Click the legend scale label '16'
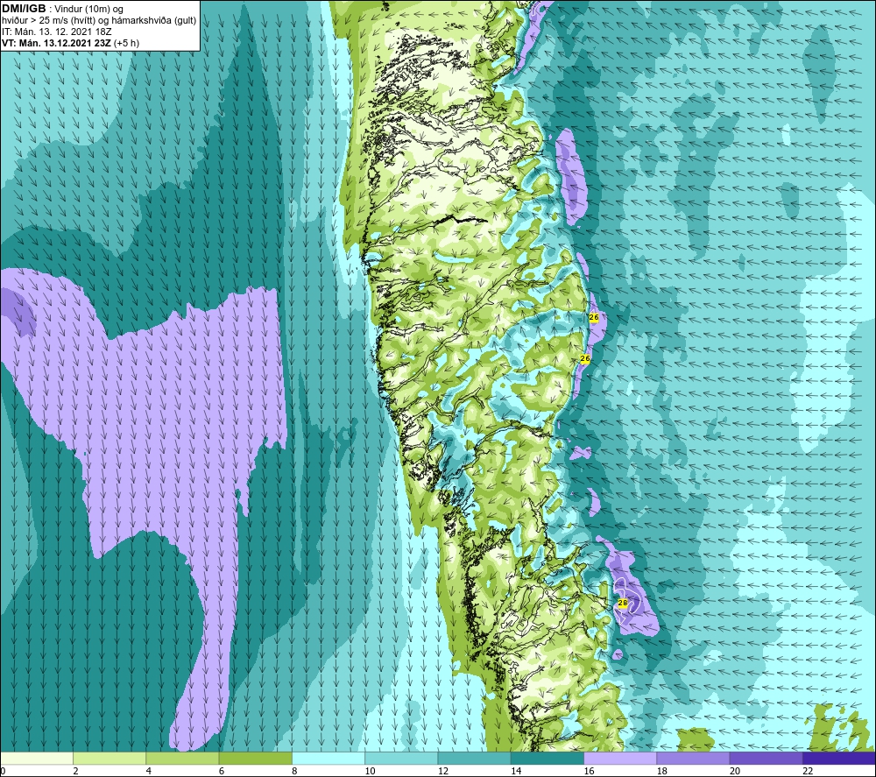 pyautogui.click(x=589, y=771)
